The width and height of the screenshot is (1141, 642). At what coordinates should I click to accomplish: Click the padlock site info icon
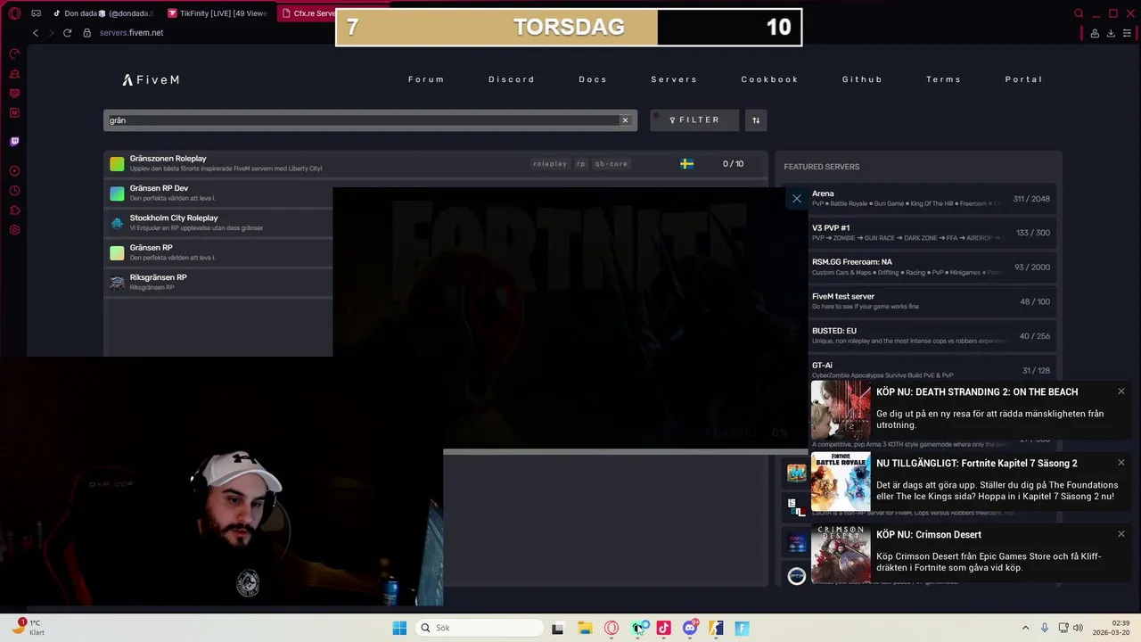[x=87, y=33]
